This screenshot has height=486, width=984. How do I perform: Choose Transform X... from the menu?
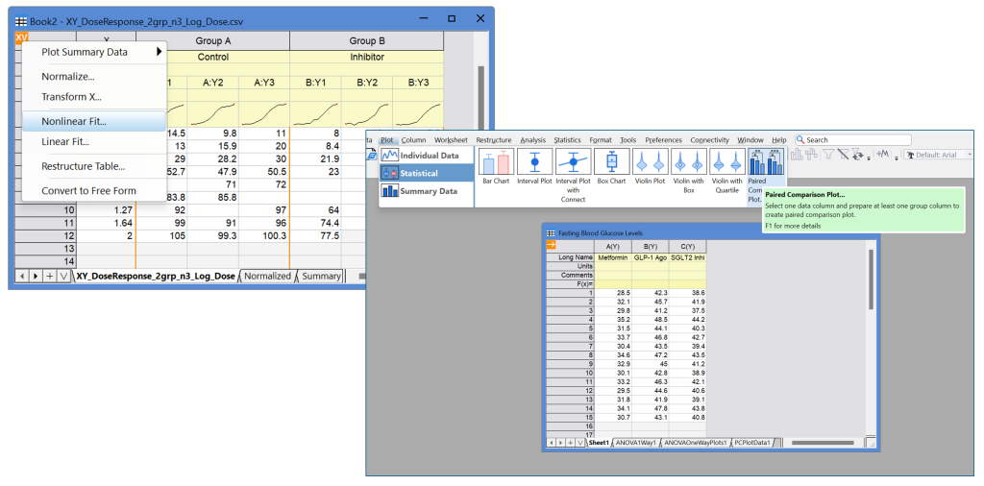coord(94,97)
